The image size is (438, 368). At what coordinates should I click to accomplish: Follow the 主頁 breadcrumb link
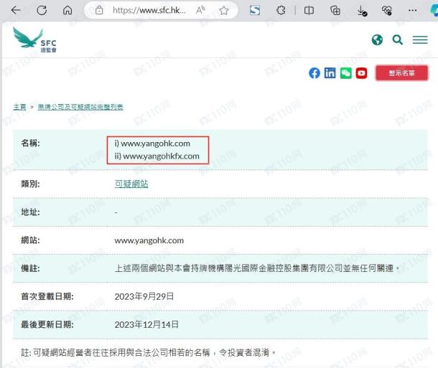(19, 107)
